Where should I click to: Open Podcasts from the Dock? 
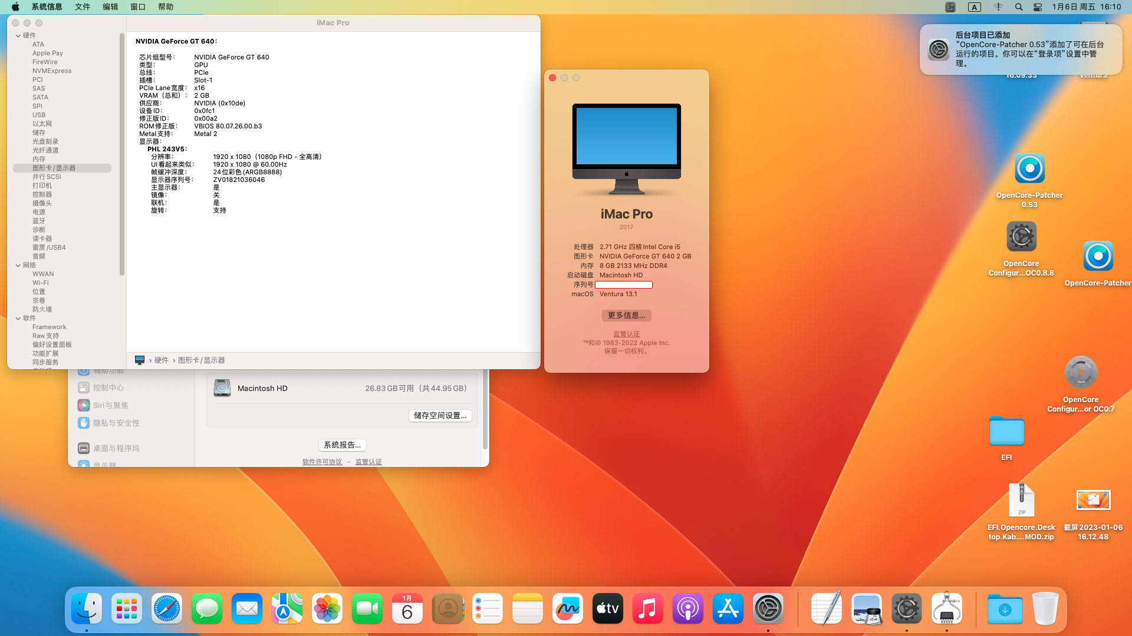(687, 608)
